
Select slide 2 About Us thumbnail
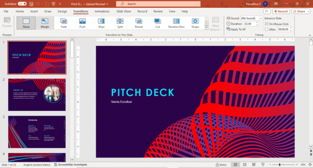37,95
